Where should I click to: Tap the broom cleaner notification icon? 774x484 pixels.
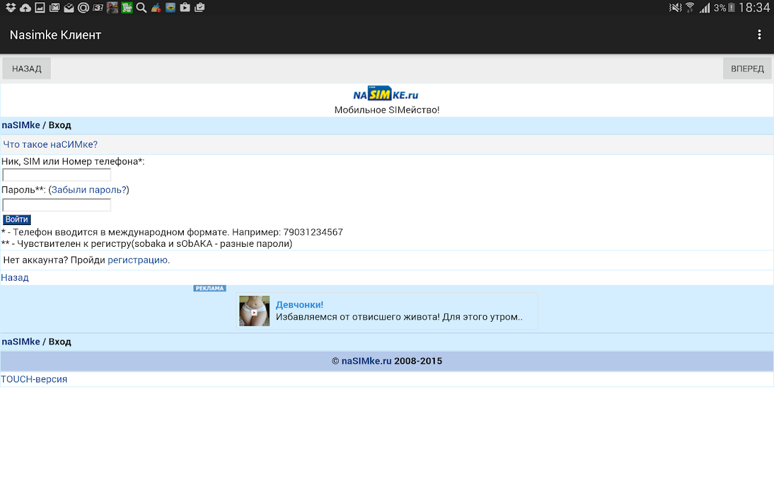point(156,8)
